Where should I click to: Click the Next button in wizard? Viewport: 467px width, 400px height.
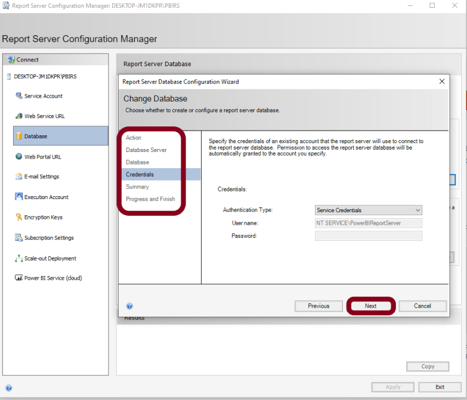click(x=370, y=306)
